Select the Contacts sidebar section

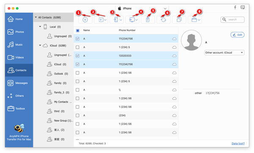[19, 70]
